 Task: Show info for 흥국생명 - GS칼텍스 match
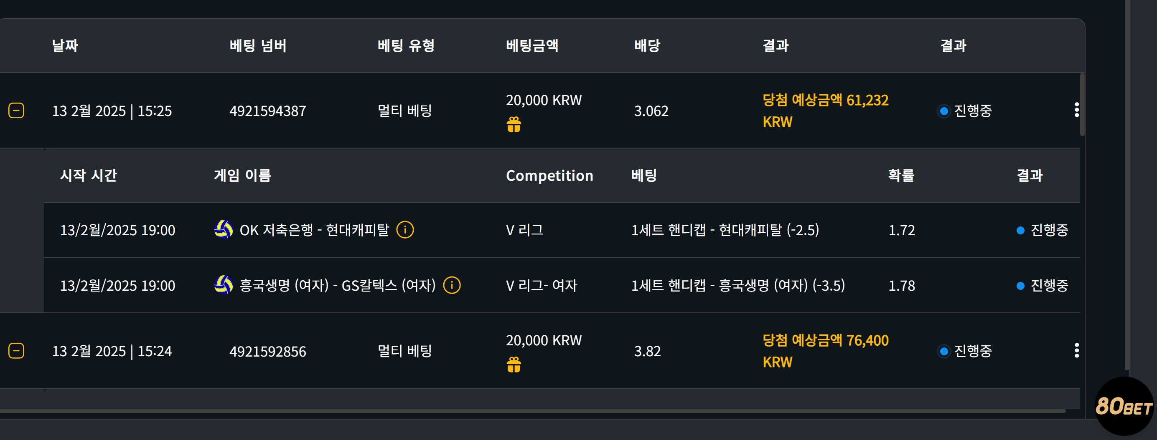(x=452, y=285)
